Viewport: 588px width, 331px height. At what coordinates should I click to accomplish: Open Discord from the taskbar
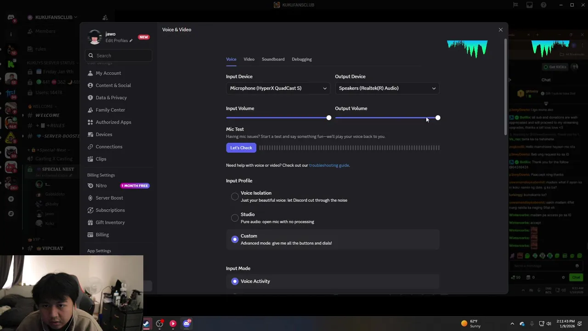tap(187, 324)
